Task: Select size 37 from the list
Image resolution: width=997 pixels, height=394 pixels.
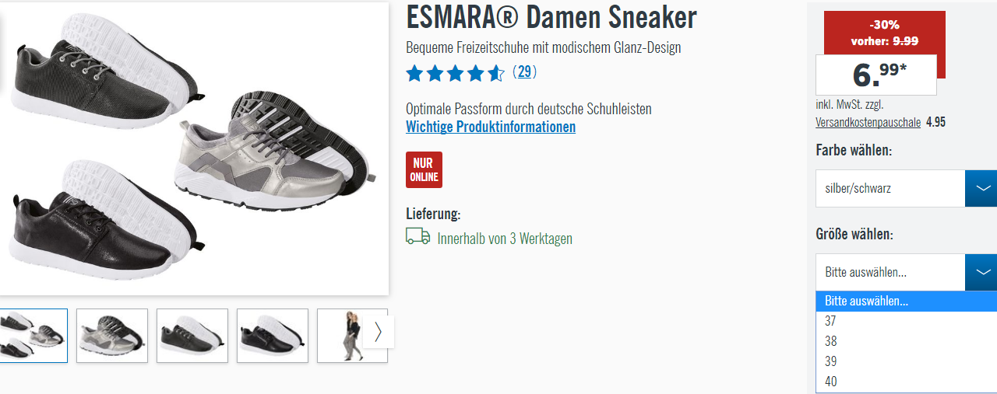Action: [x=906, y=321]
